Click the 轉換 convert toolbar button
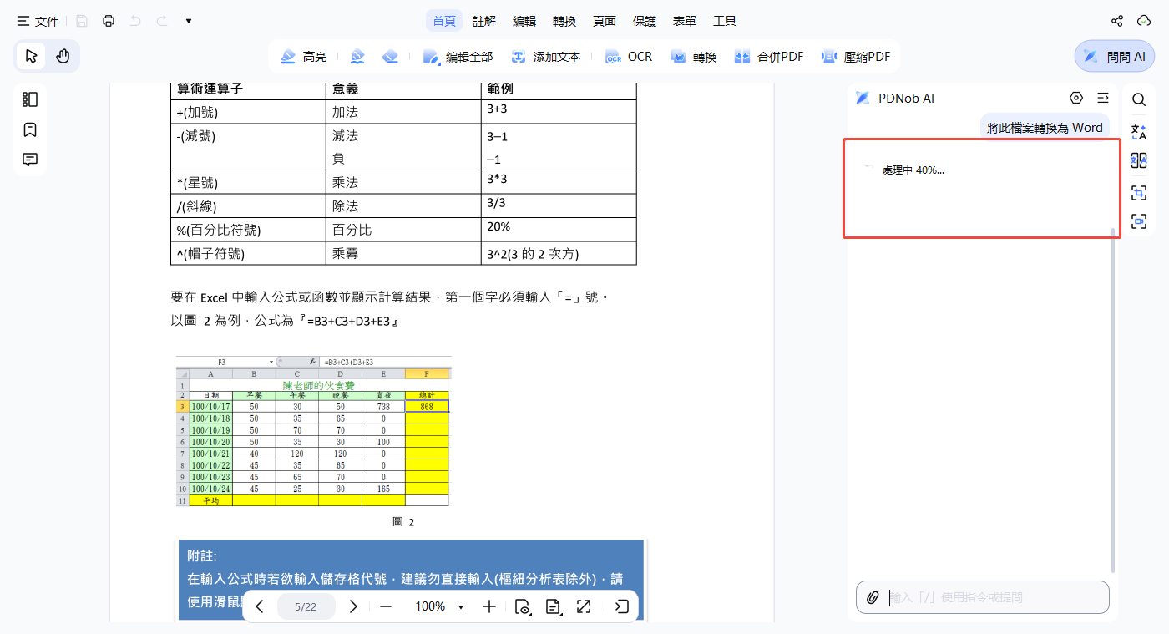 click(x=693, y=57)
